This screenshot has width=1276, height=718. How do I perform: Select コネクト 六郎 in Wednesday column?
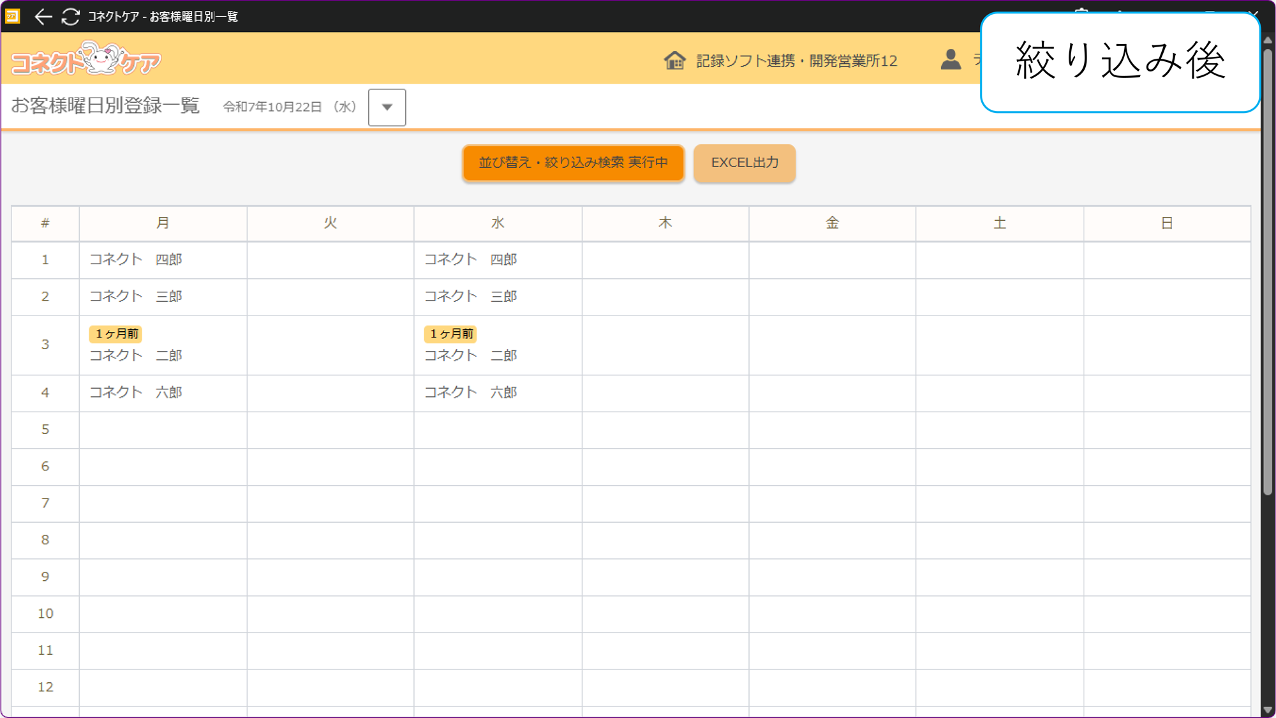[471, 393]
